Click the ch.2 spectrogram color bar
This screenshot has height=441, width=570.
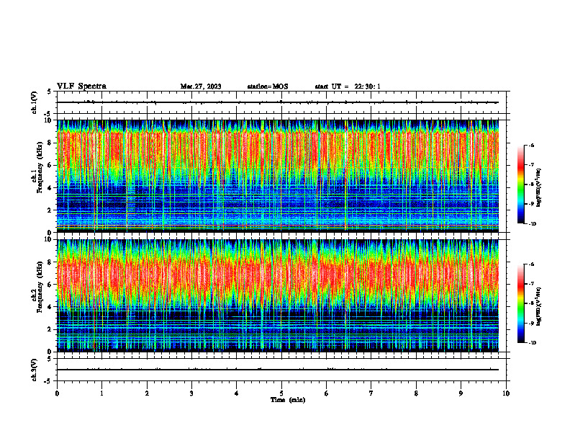pyautogui.click(x=521, y=303)
